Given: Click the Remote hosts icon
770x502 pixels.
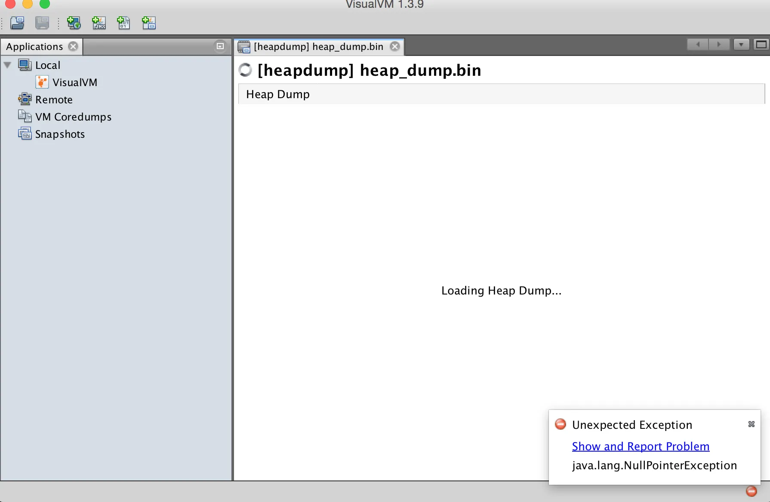Looking at the screenshot, I should 25,99.
